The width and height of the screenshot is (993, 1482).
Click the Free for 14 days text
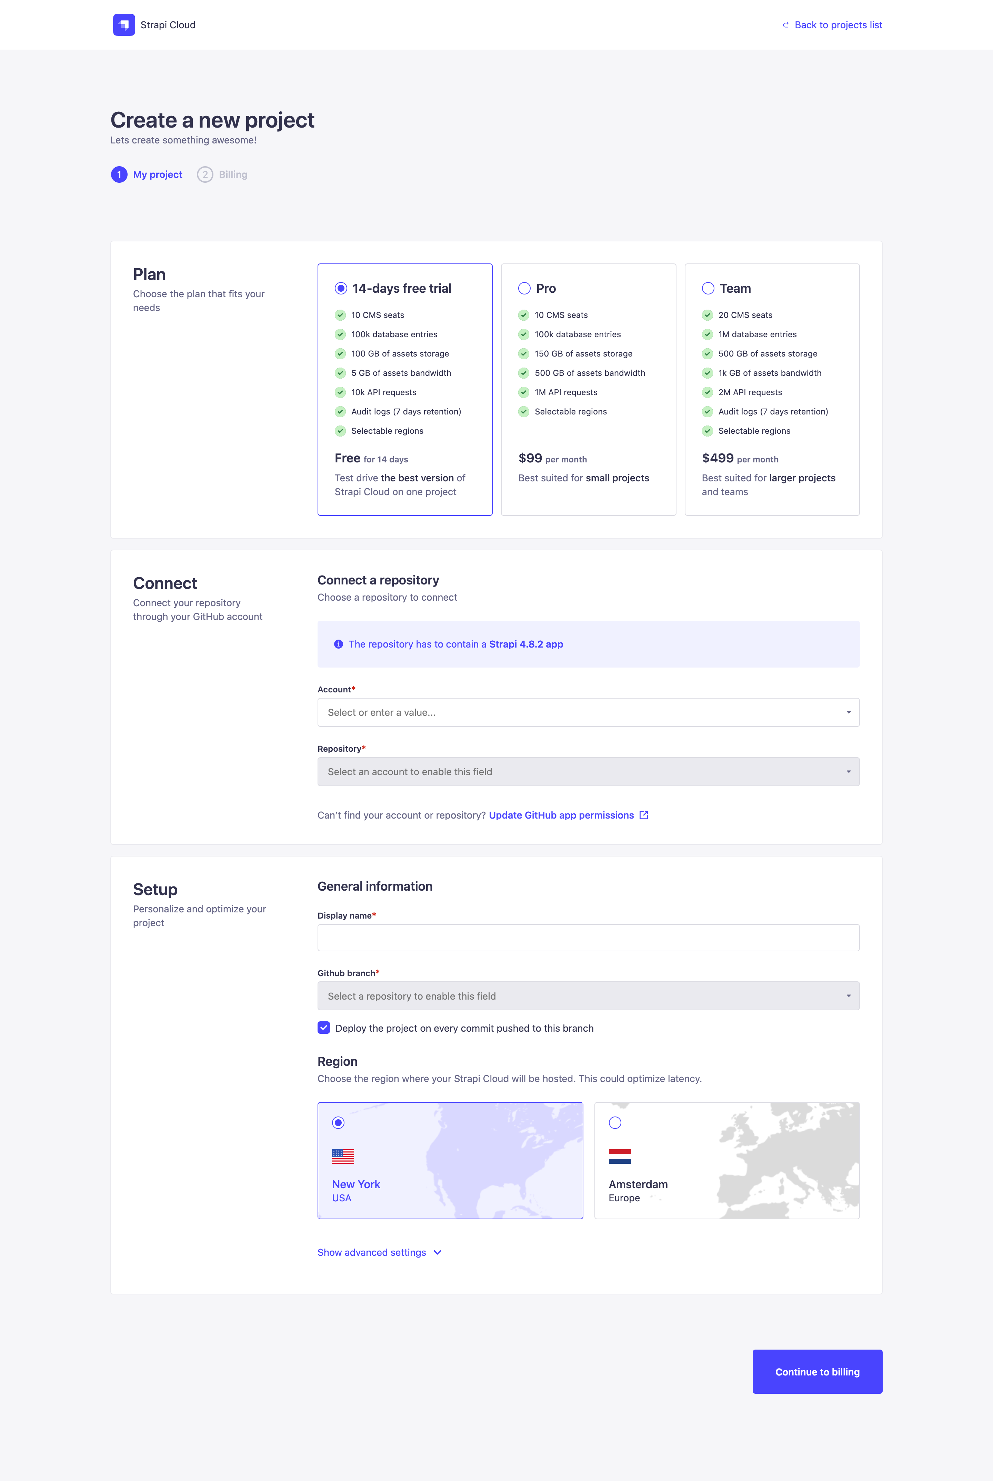coord(371,458)
